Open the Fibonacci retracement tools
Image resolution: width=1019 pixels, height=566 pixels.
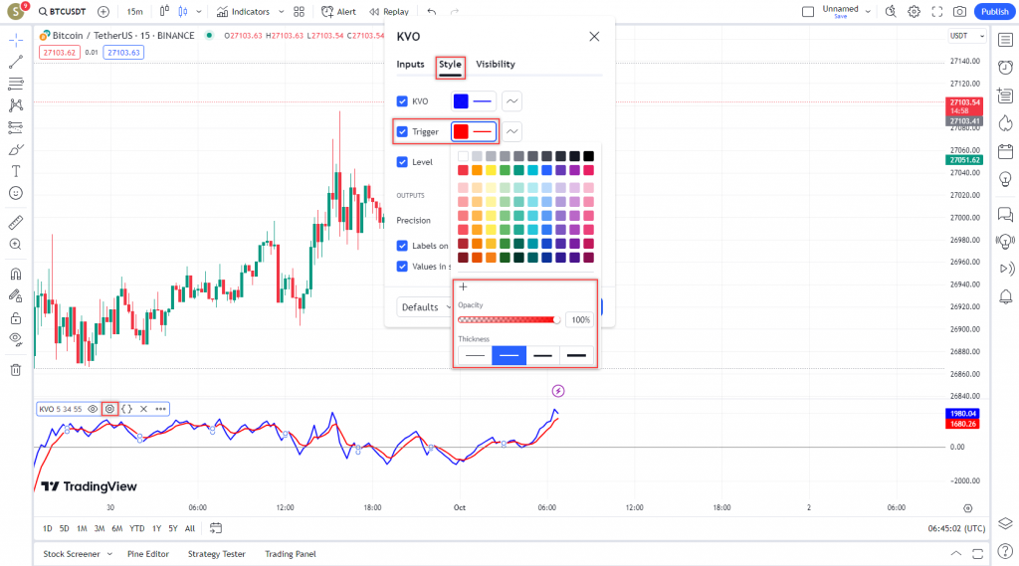tap(16, 84)
